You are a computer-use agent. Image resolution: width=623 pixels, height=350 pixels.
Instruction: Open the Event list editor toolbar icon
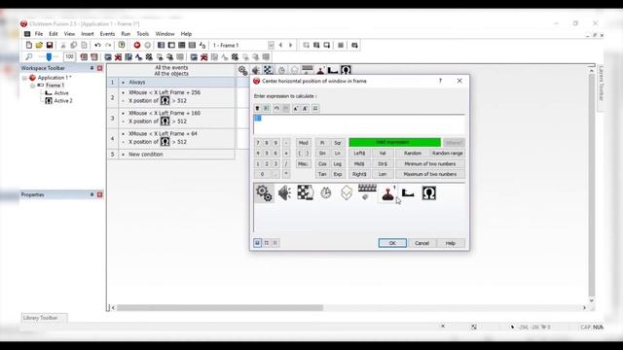click(x=192, y=46)
